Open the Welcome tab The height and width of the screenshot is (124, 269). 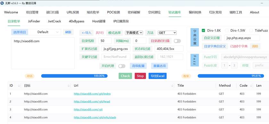click(11, 12)
